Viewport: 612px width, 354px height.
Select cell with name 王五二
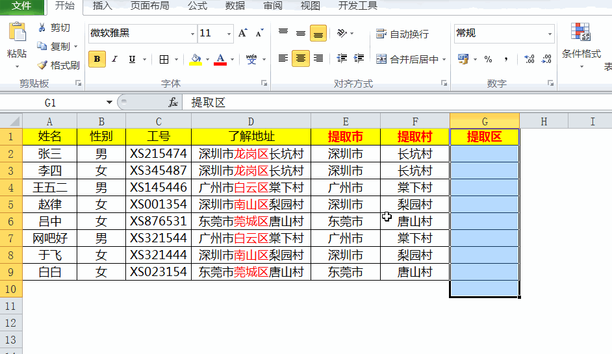49,187
